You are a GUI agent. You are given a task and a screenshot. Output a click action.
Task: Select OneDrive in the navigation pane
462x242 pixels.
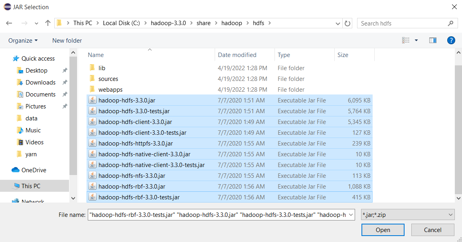coord(34,170)
